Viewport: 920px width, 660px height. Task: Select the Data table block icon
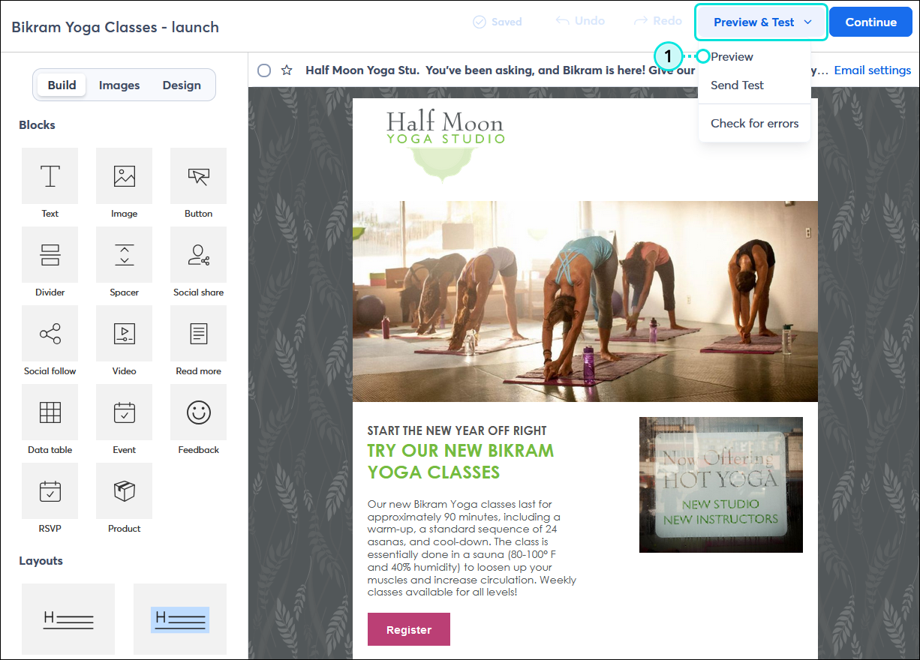(50, 412)
